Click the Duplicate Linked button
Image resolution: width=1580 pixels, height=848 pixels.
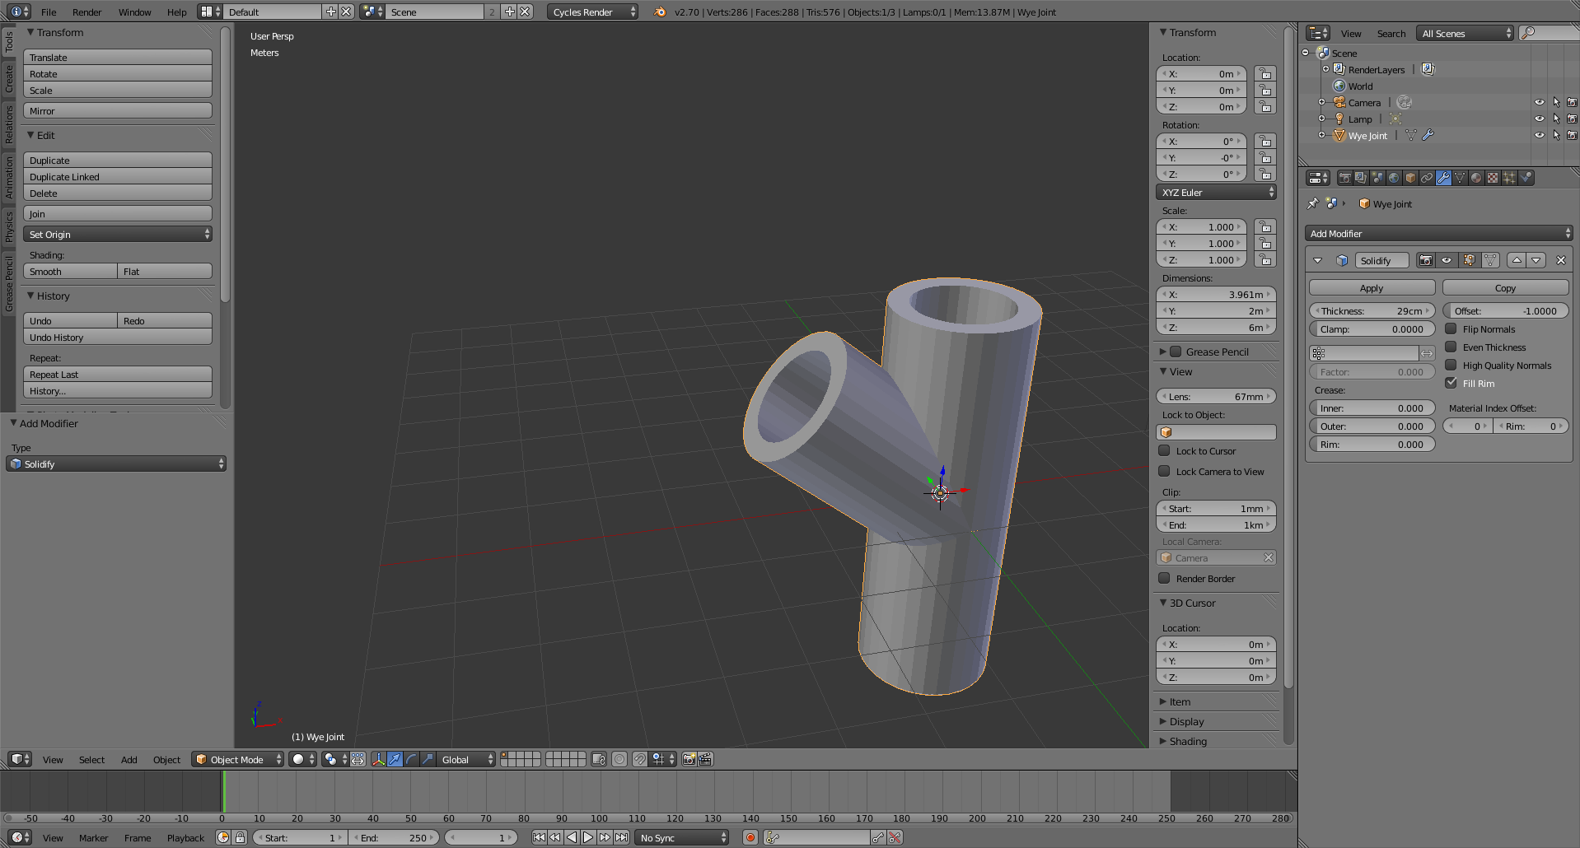click(117, 177)
